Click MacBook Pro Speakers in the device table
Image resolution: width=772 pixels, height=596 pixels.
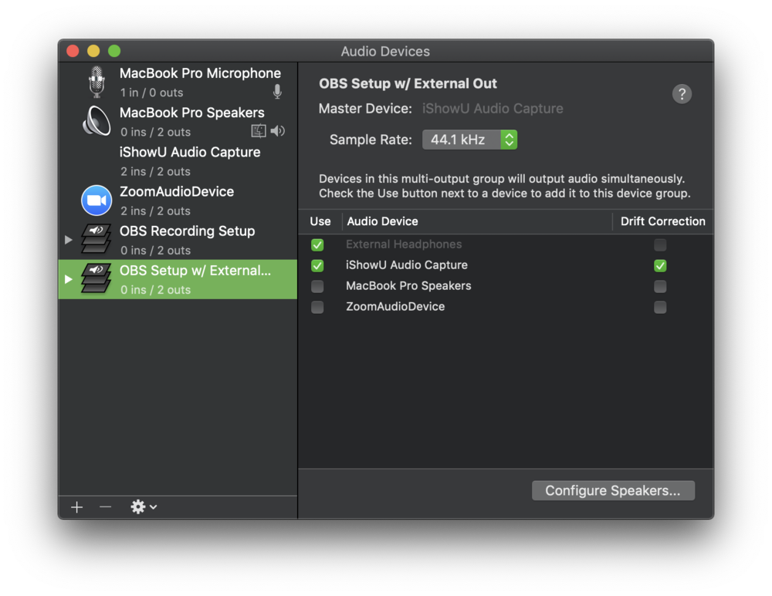408,286
